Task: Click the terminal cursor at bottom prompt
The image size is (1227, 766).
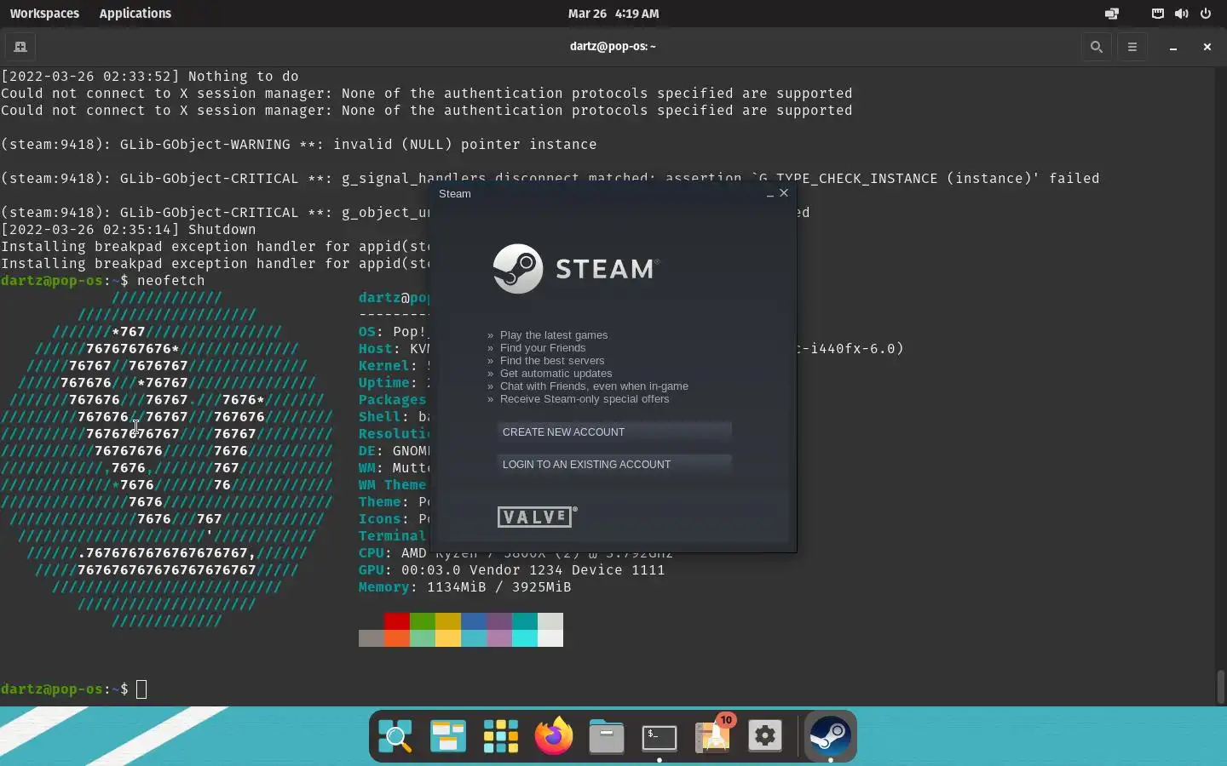Action: click(141, 689)
